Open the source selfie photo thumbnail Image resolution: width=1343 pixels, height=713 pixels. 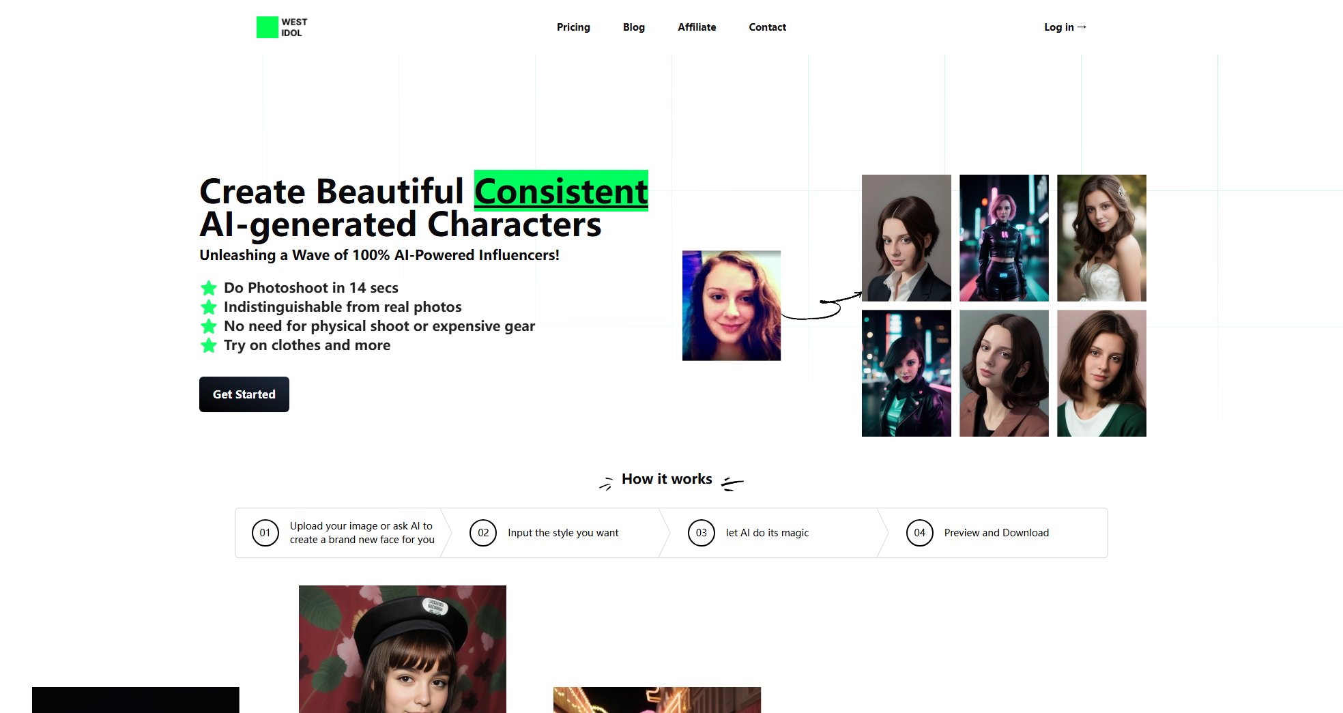tap(732, 306)
